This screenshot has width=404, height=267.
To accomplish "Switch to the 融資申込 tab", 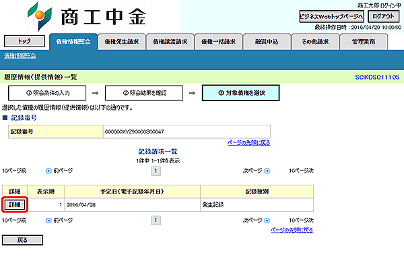I will click(x=267, y=42).
